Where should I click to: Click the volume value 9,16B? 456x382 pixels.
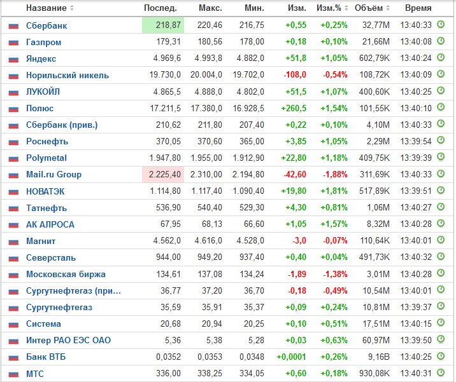tap(379, 357)
